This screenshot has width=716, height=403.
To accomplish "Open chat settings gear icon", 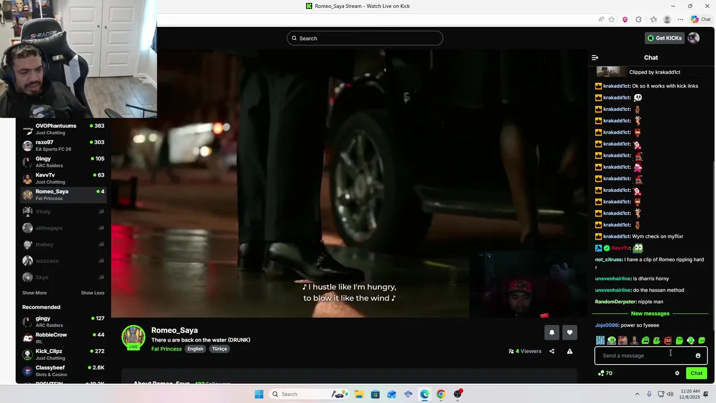I will [x=677, y=373].
